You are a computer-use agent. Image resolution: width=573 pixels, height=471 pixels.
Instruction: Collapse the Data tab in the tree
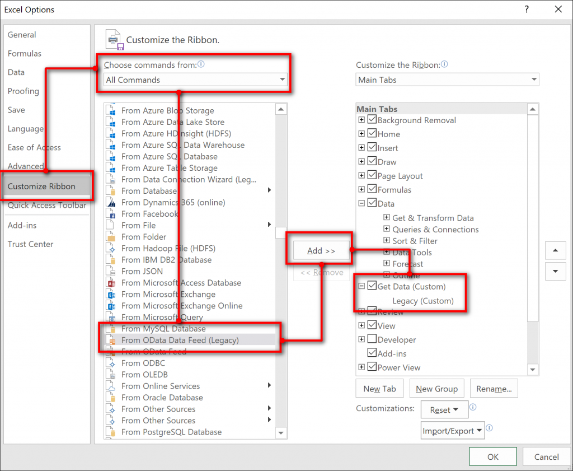[361, 203]
